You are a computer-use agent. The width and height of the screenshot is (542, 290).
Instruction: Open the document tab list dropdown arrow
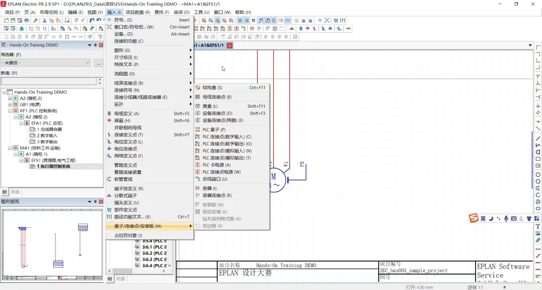(530, 45)
